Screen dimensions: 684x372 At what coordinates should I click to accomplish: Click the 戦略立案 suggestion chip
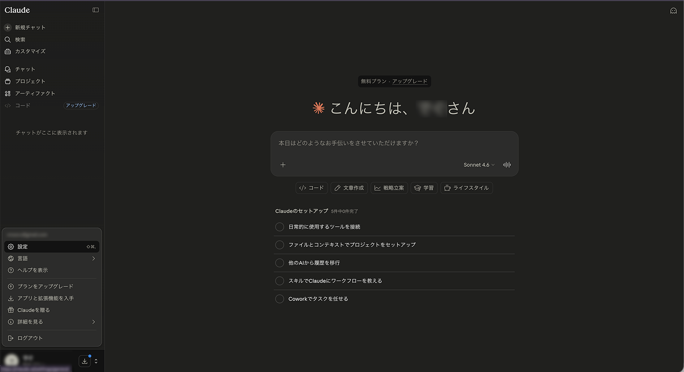[389, 188]
